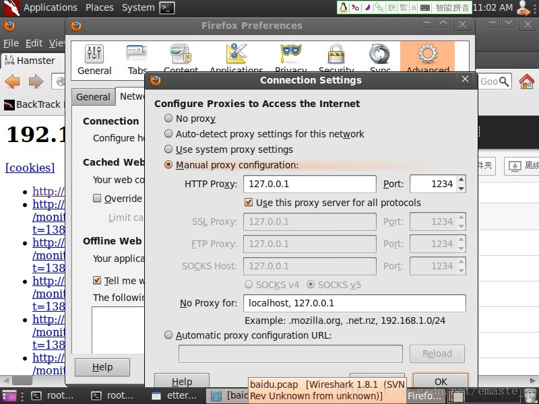Decrease the HTTP Proxy port value
539x404 pixels.
[462, 189]
